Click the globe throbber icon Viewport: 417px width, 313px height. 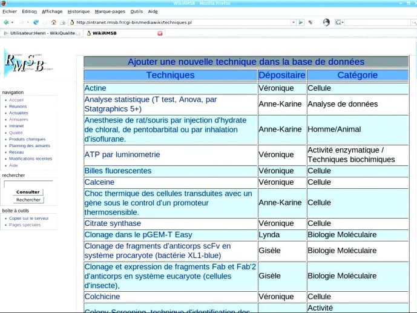pos(326,22)
